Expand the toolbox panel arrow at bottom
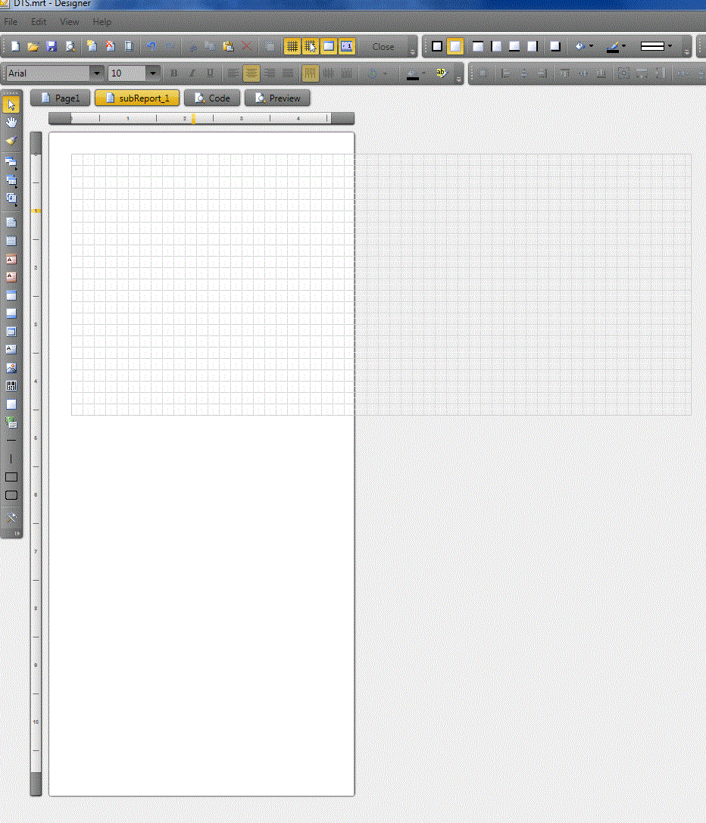 click(x=17, y=533)
